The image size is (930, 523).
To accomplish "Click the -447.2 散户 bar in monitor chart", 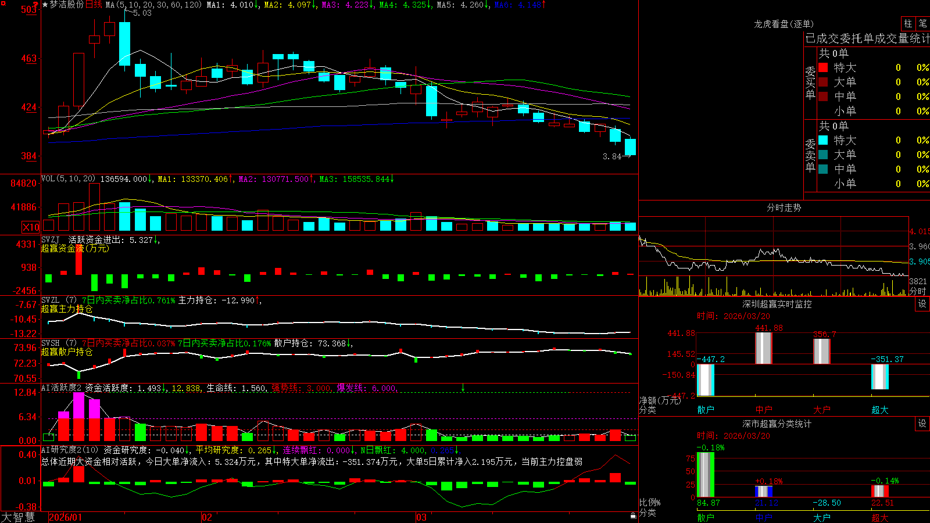I will (x=706, y=380).
